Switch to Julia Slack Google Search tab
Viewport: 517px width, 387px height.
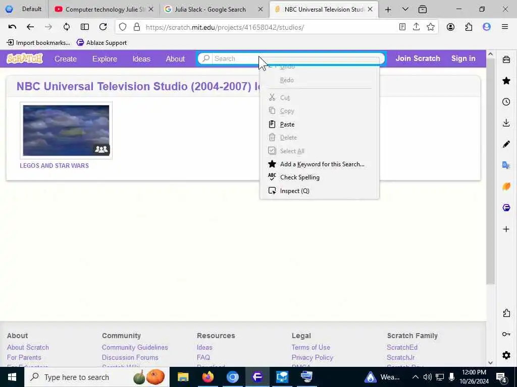[214, 9]
